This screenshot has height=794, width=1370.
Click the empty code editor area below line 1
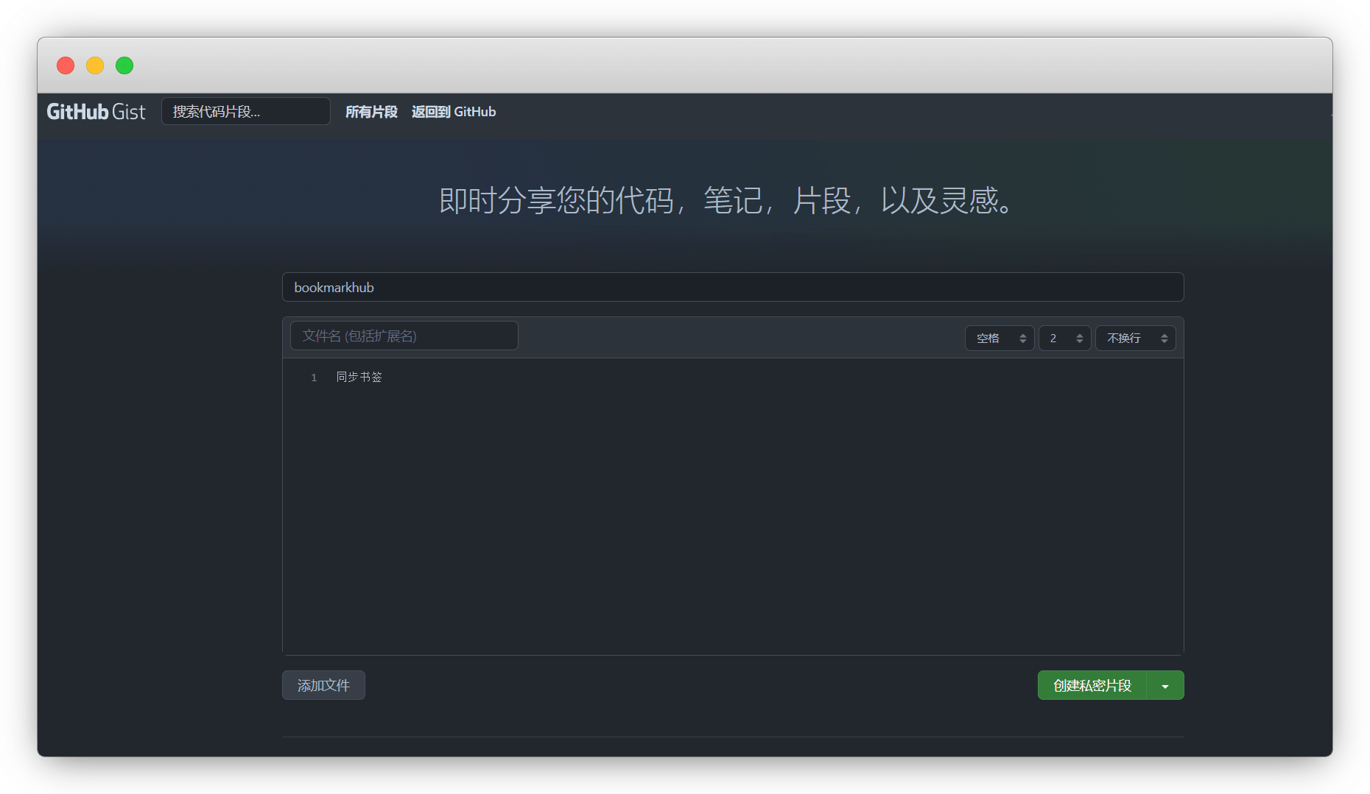coord(732,515)
